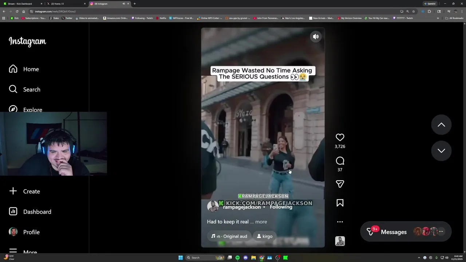Image resolution: width=466 pixels, height=262 pixels.
Task: Open a new browser tab
Action: 134,4
